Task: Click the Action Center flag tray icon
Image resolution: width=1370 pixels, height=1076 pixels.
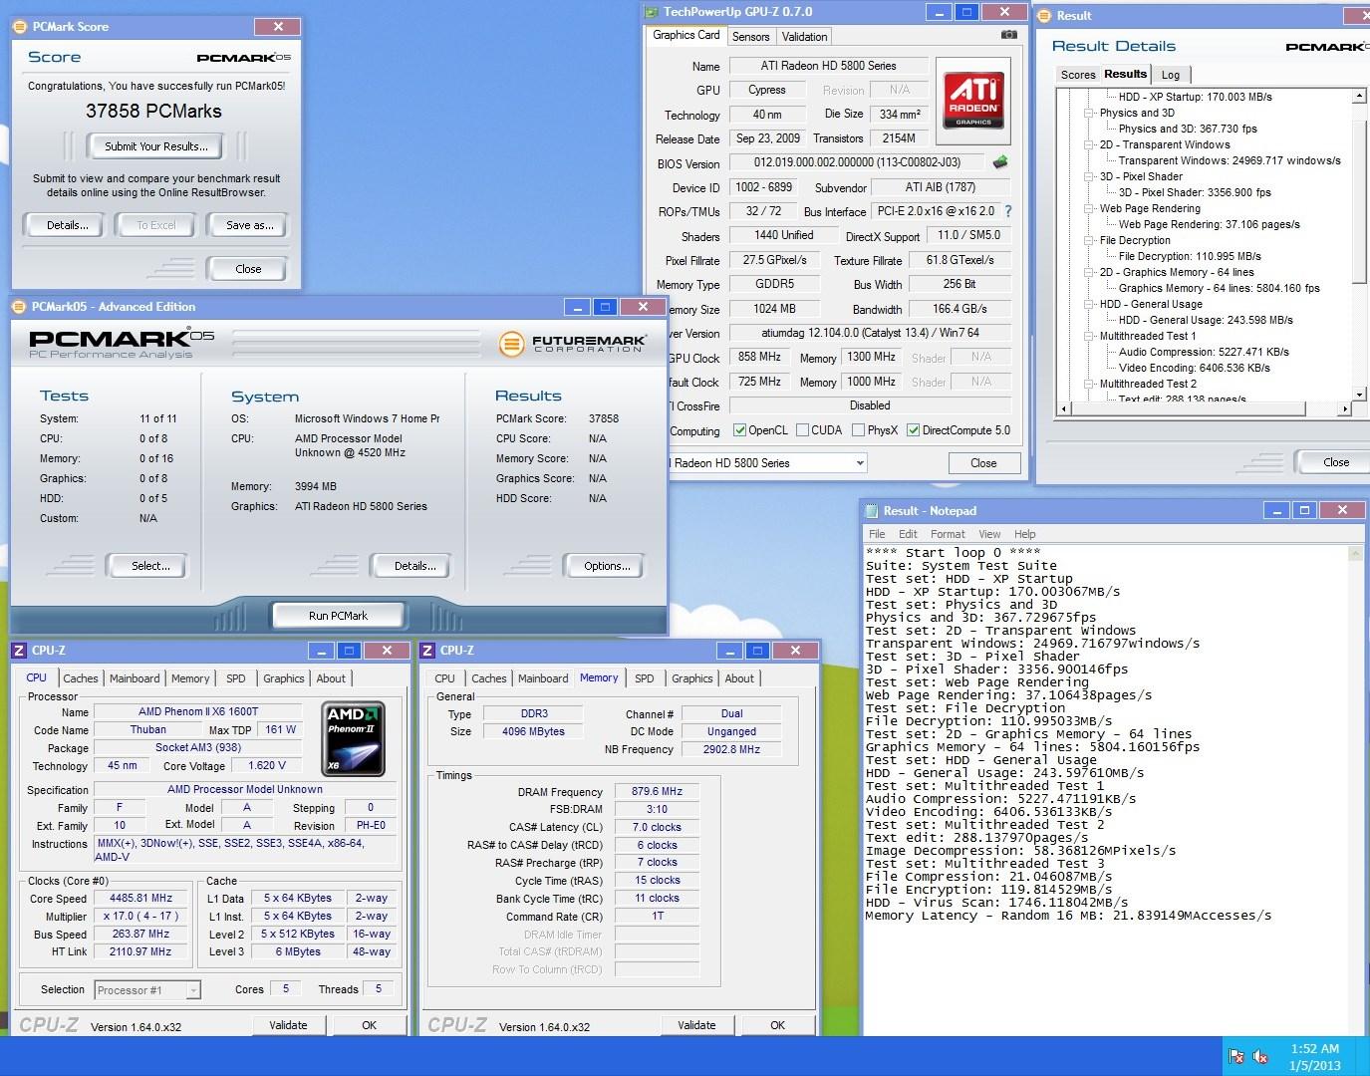Action: 1236,1057
